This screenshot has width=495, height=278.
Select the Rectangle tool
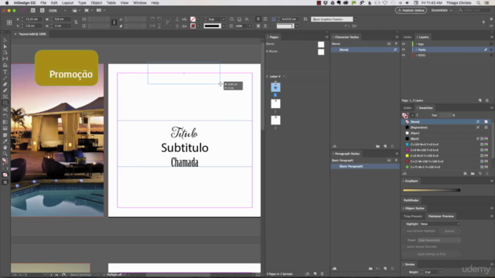[x=5, y=103]
